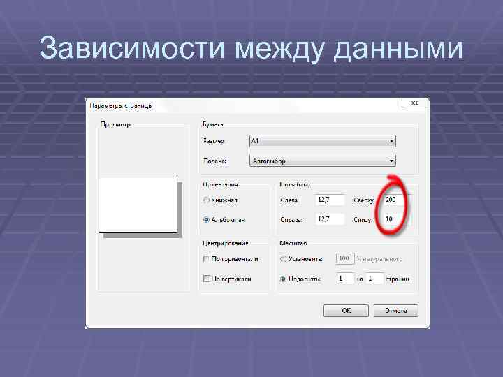The image size is (503, 377).
Task: Click the 100 percent scale field
Action: click(x=345, y=258)
